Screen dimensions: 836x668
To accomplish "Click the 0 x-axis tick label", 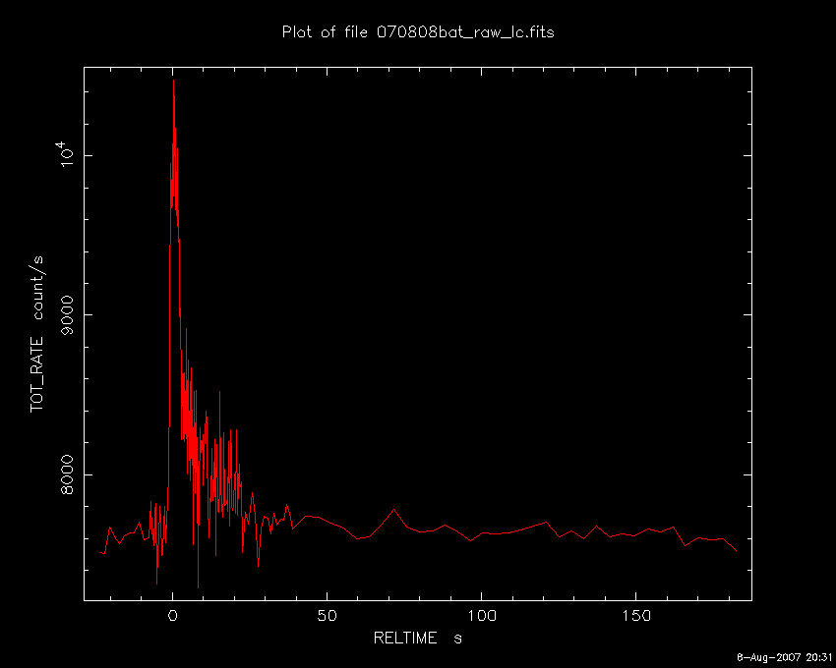I will 173,616.
